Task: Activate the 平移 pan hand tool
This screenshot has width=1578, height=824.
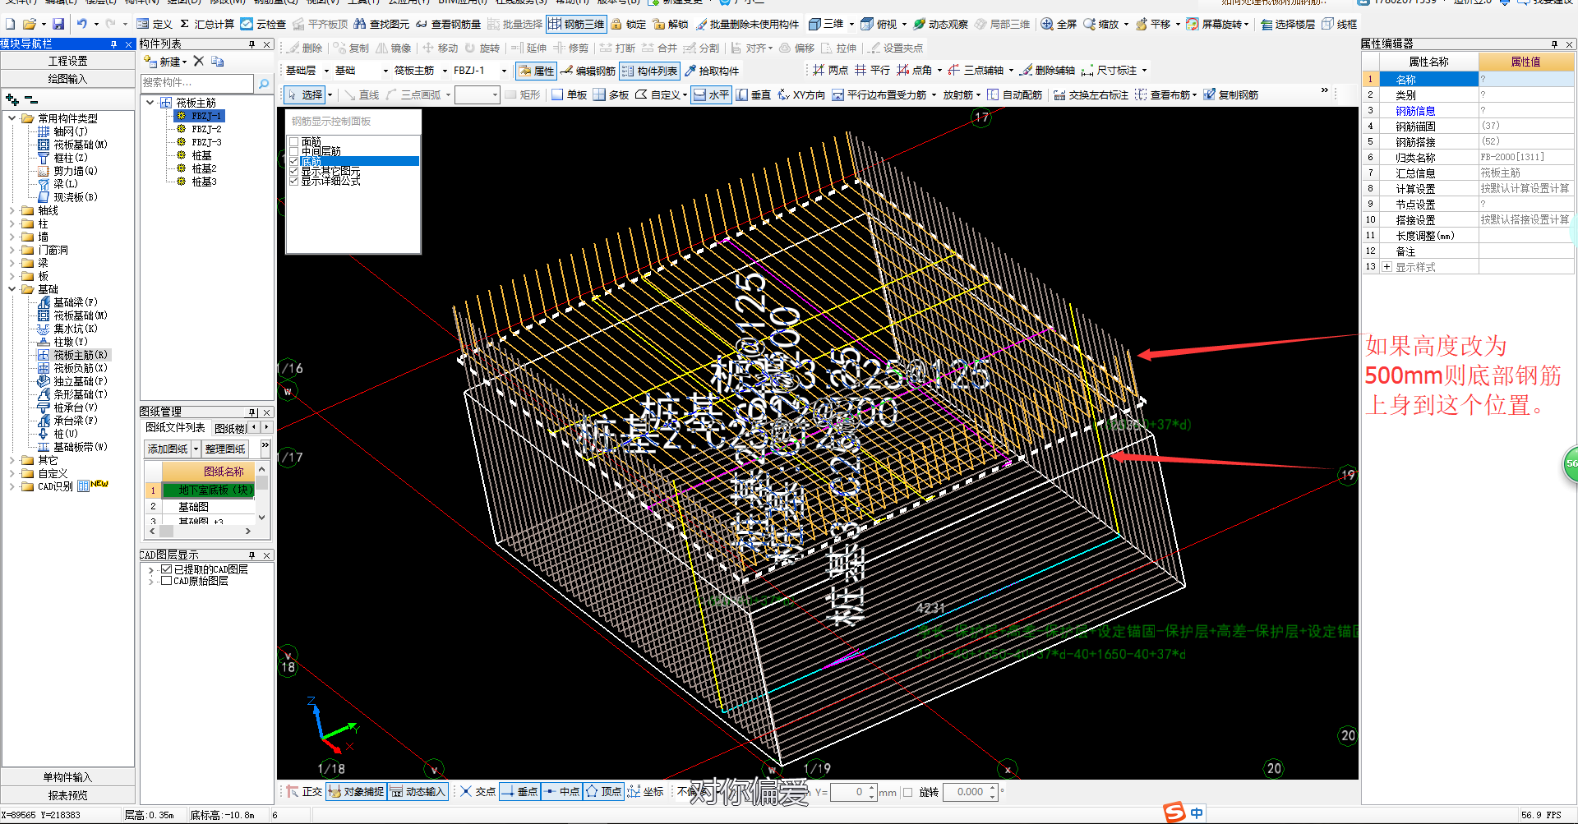Action: (x=1142, y=24)
